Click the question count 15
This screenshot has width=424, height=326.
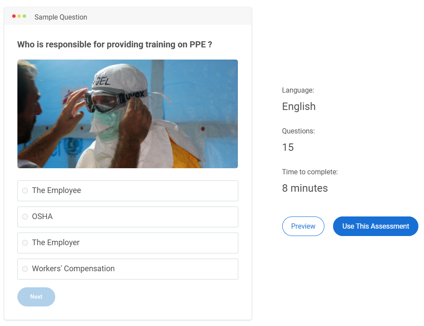click(x=288, y=147)
